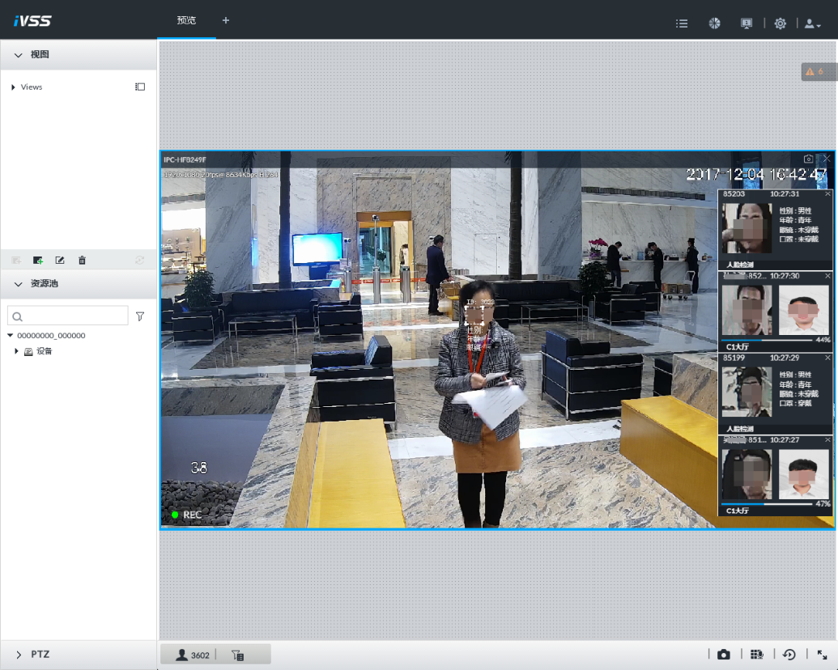Expand the PTZ panel
Screen dimensions: 838x670
pyautogui.click(x=19, y=654)
